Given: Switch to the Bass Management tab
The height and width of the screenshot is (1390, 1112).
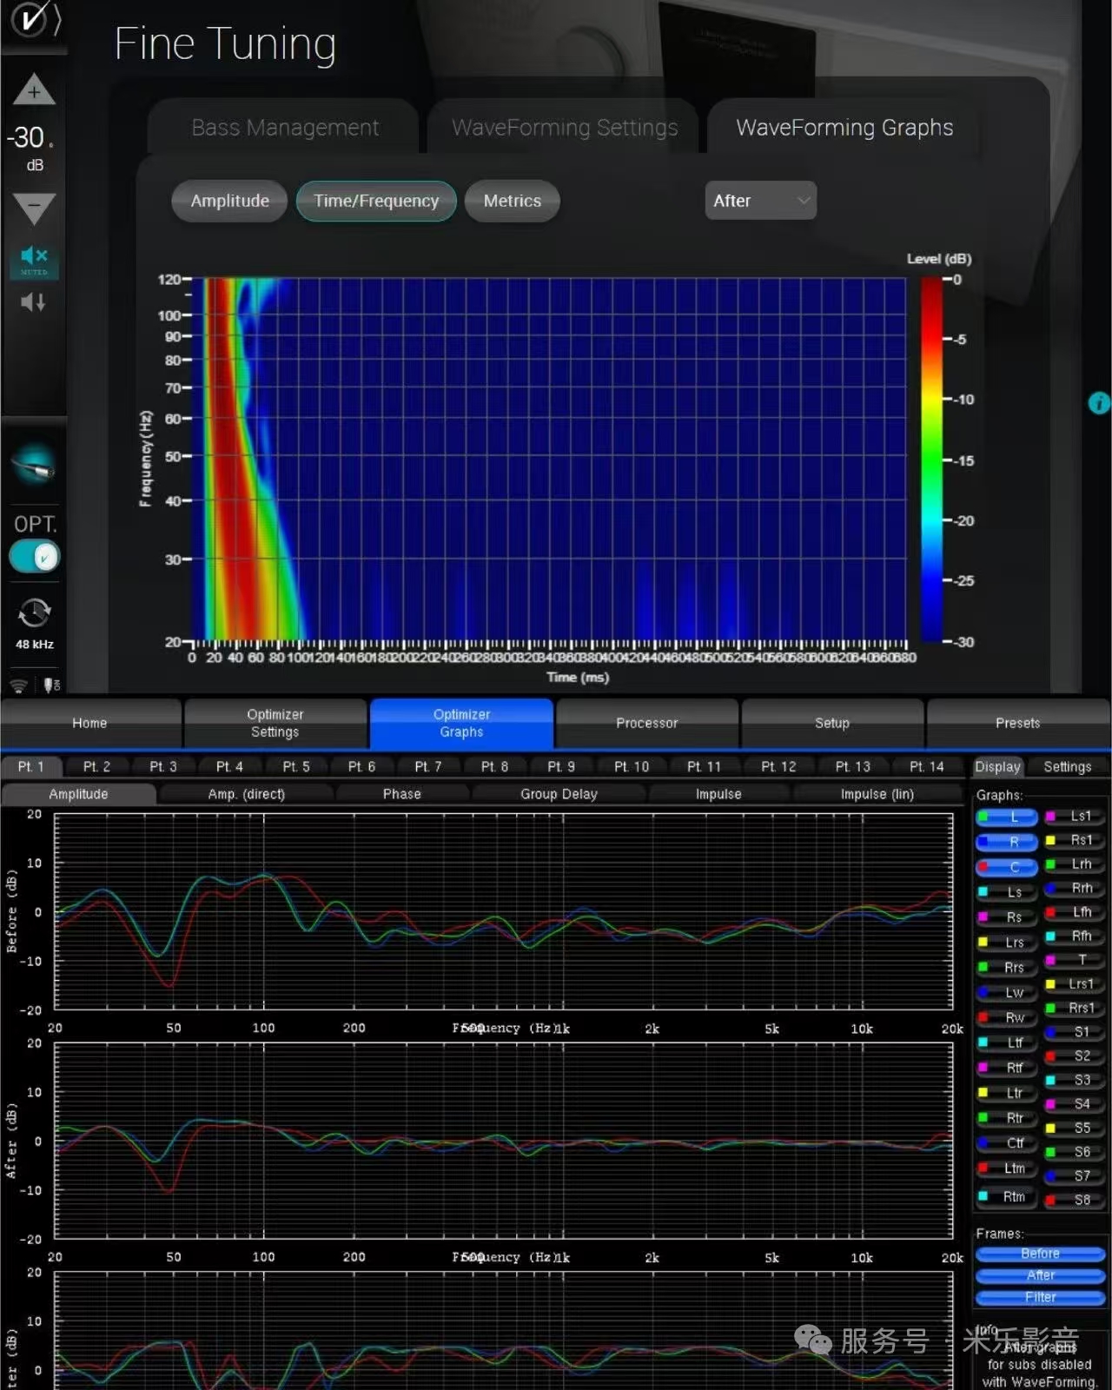Looking at the screenshot, I should coord(285,128).
